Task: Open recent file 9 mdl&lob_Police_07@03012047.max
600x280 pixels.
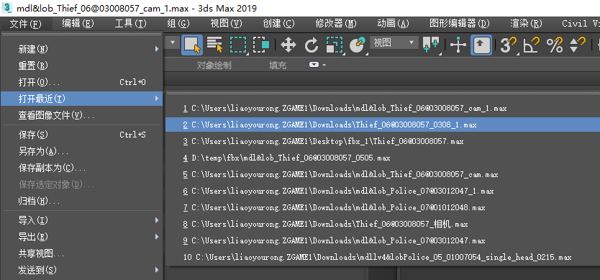Action: coord(383,240)
